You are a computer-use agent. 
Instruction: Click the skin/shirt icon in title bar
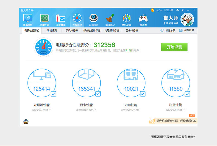tap(177, 10)
